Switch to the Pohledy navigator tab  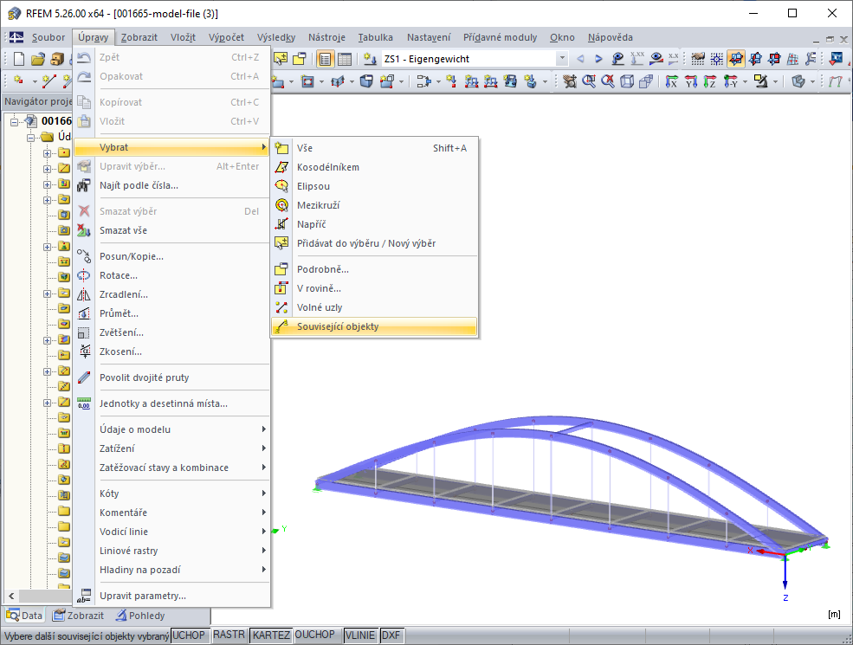pos(139,615)
